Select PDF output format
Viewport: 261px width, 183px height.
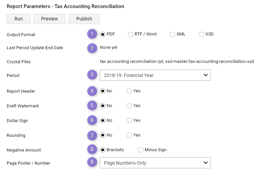tap(103, 34)
